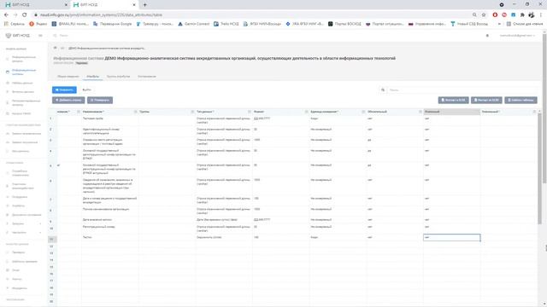
Task: Click the БИП НСУД logo in header
Action: pyautogui.click(x=18, y=36)
